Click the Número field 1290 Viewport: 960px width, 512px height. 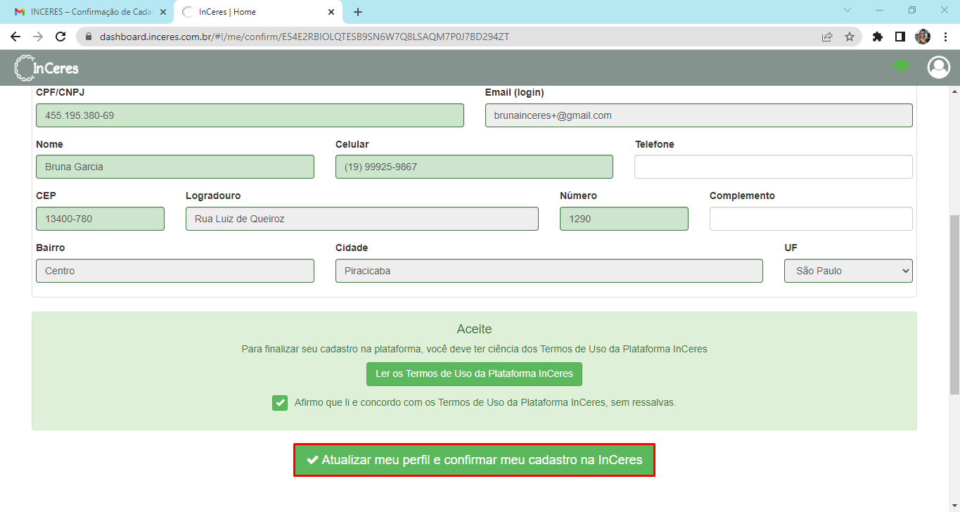coord(624,219)
